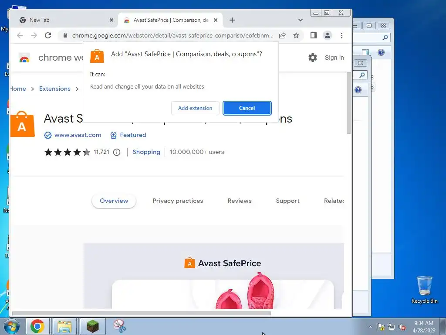
Task: Bookmark this page with star icon
Action: (x=296, y=36)
